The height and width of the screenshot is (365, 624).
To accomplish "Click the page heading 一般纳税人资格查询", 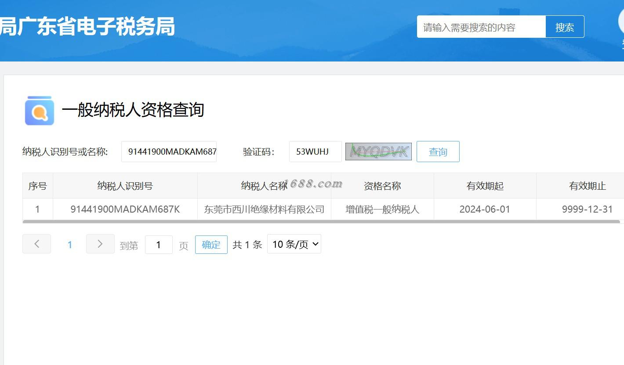I will [133, 110].
